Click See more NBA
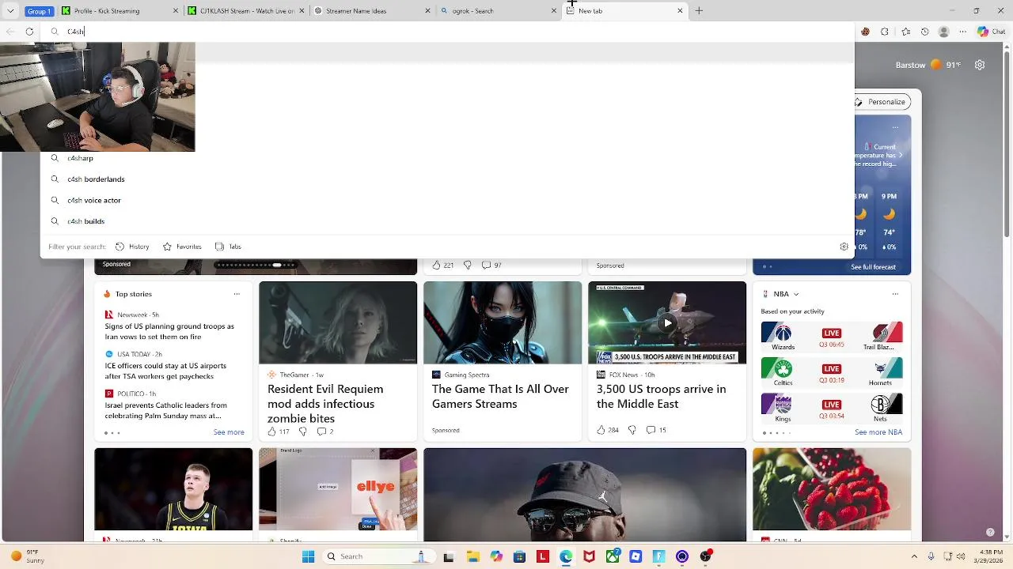Image resolution: width=1013 pixels, height=569 pixels. (x=878, y=432)
